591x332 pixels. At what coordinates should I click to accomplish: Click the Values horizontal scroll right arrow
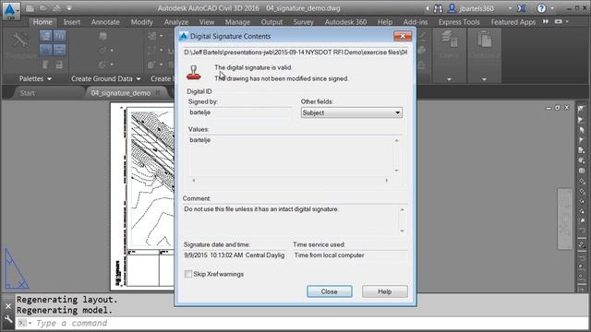pyautogui.click(x=387, y=181)
